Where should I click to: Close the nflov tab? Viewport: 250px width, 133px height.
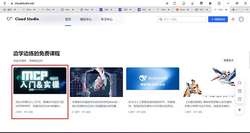click(x=169, y=10)
